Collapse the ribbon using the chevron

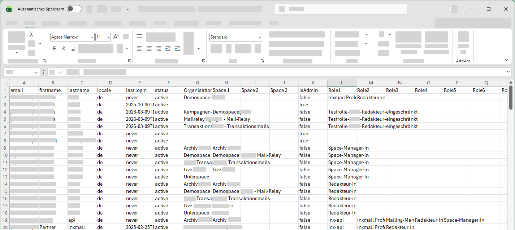[x=506, y=60]
